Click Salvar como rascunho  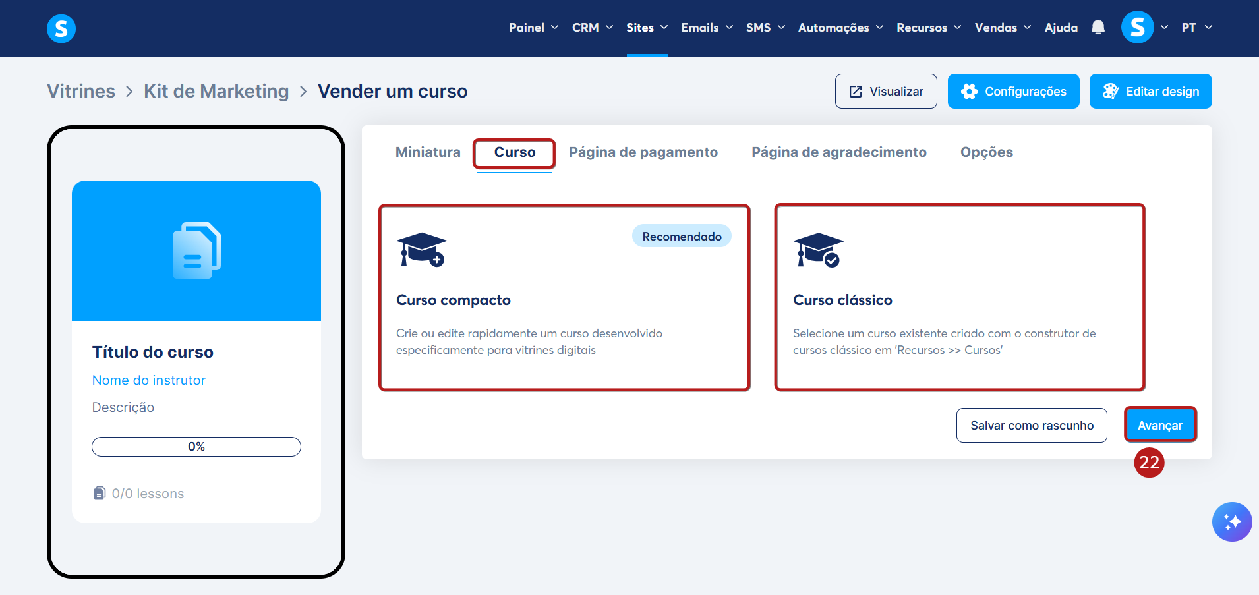pyautogui.click(x=1032, y=426)
